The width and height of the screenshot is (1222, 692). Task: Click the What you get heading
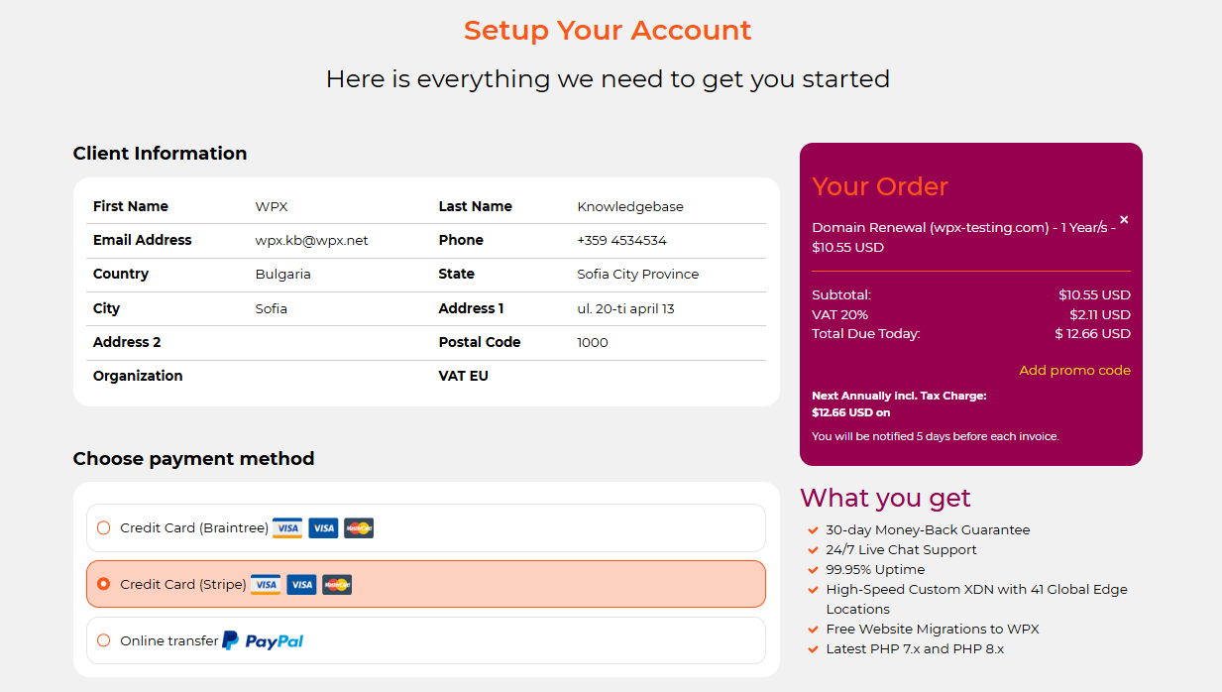coord(885,498)
